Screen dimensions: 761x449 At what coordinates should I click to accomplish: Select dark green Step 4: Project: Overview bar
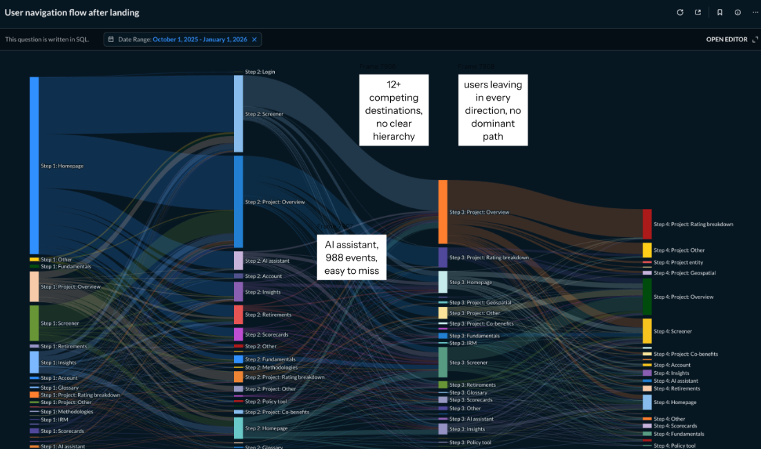(x=647, y=297)
